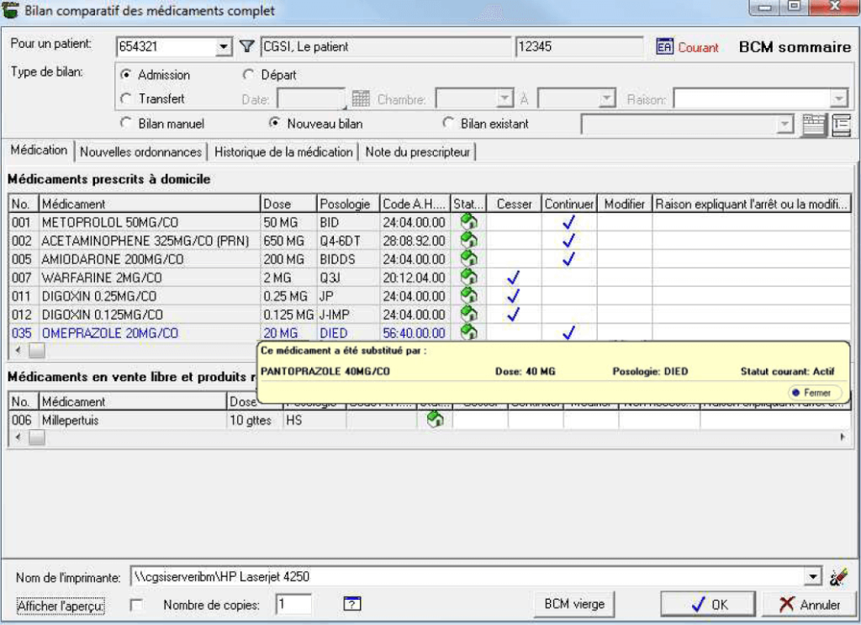
Task: Click the Date input field
Action: pyautogui.click(x=311, y=99)
